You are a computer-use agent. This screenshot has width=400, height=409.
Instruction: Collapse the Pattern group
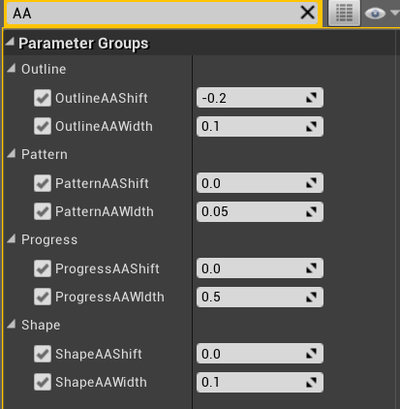point(12,153)
